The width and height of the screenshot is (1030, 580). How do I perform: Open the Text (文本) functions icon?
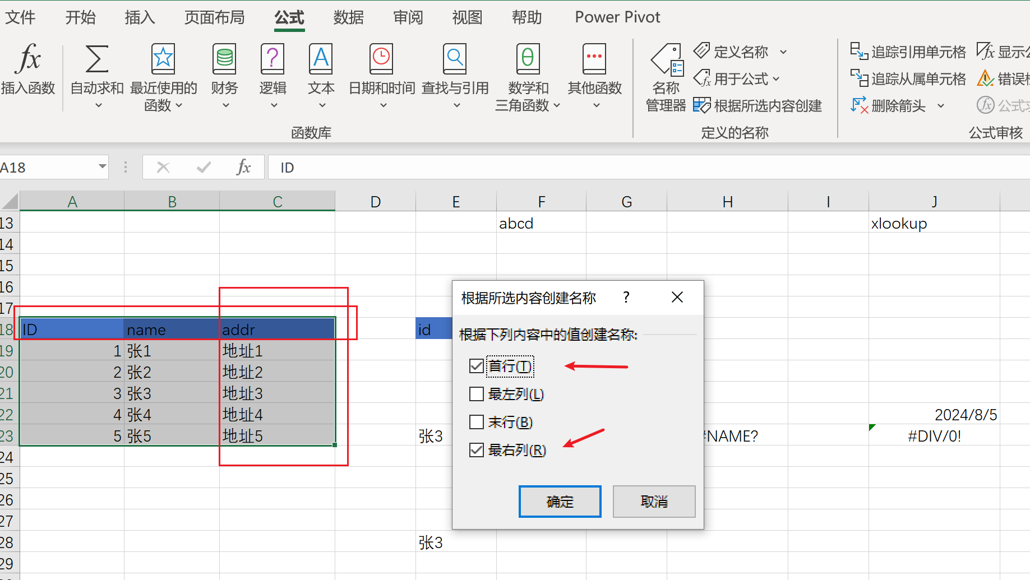coord(321,59)
